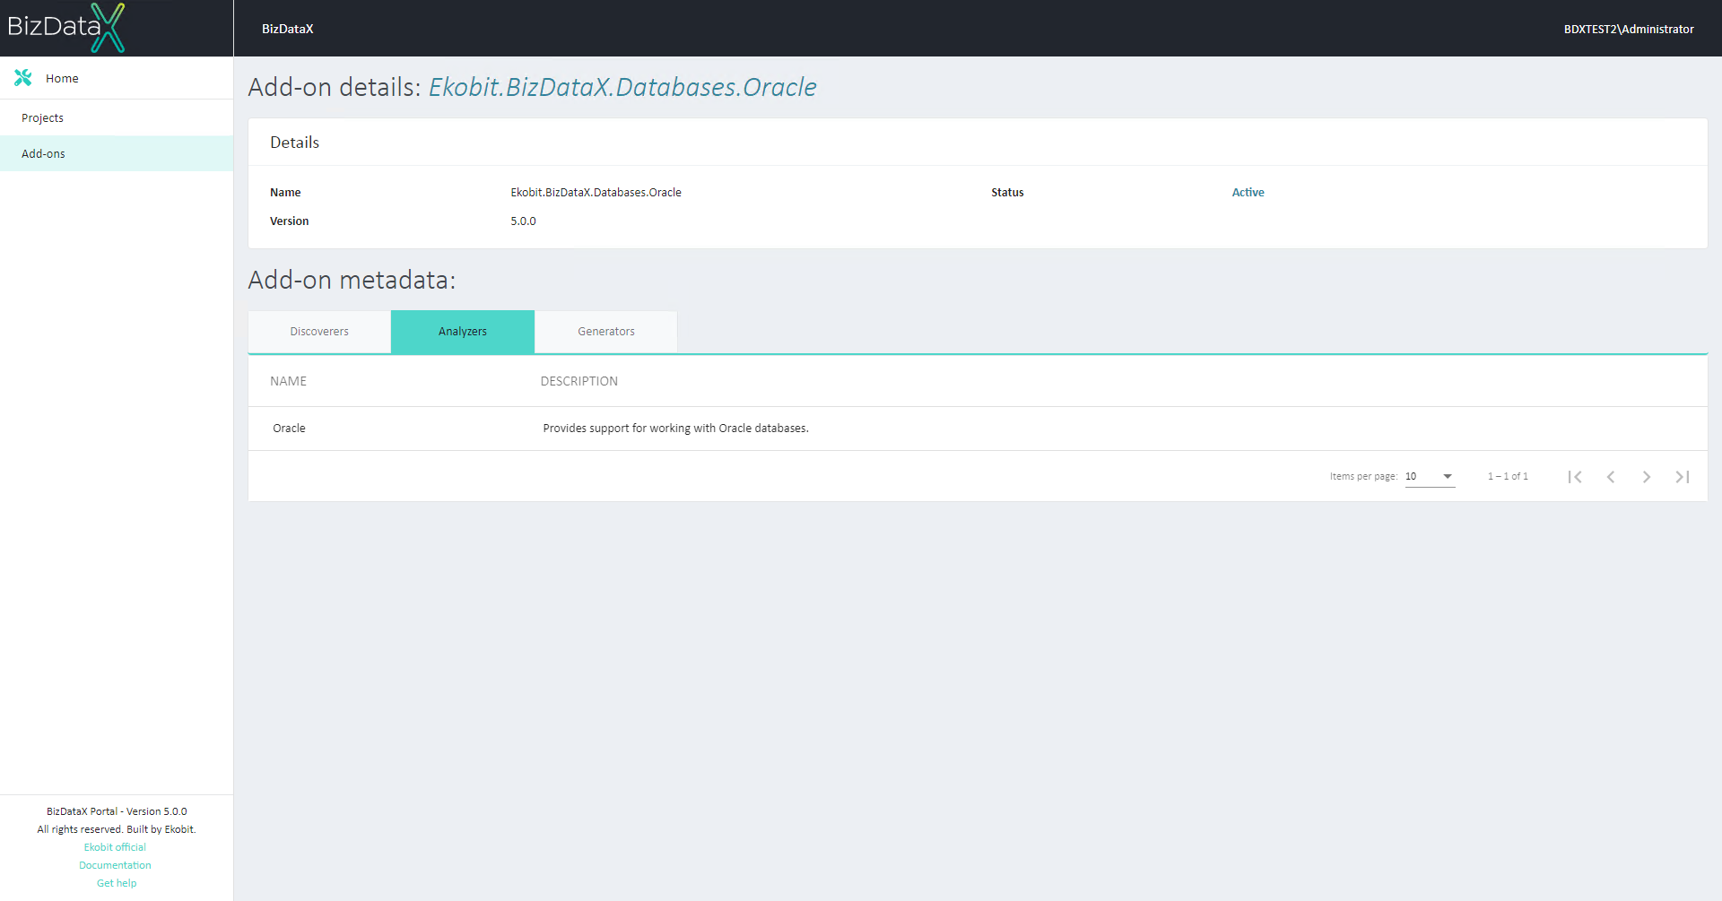Click the Home tools icon
Screen dimensions: 1722x901
[23, 78]
